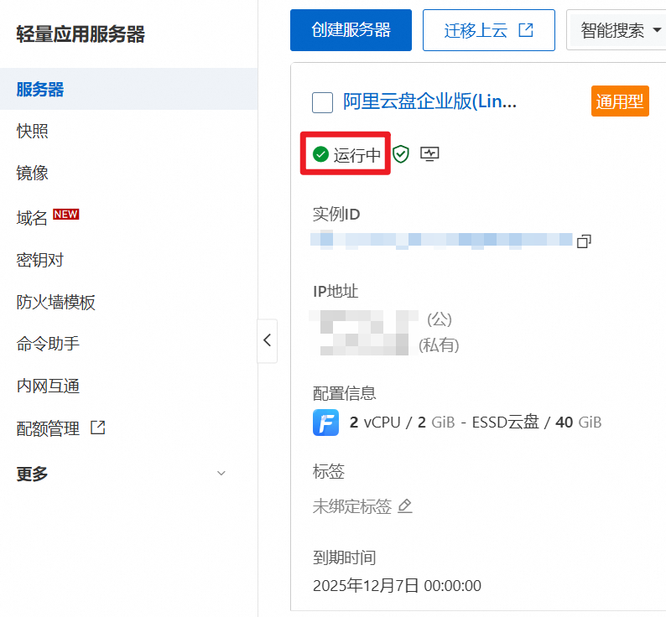Viewport: 666px width, 617px height.
Task: Open the 阿里云盘企业版 server link
Action: tap(429, 102)
